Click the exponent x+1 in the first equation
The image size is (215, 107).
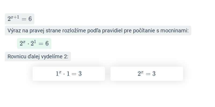15,17
